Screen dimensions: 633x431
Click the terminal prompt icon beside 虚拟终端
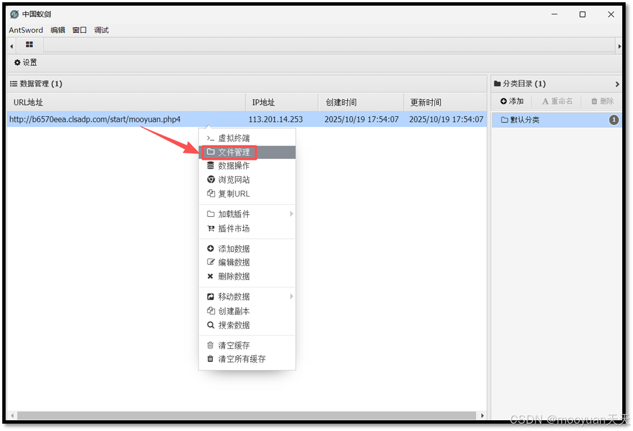pyautogui.click(x=210, y=138)
